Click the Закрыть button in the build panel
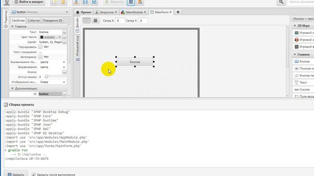This screenshot has height=176, width=314. (x=16, y=174)
